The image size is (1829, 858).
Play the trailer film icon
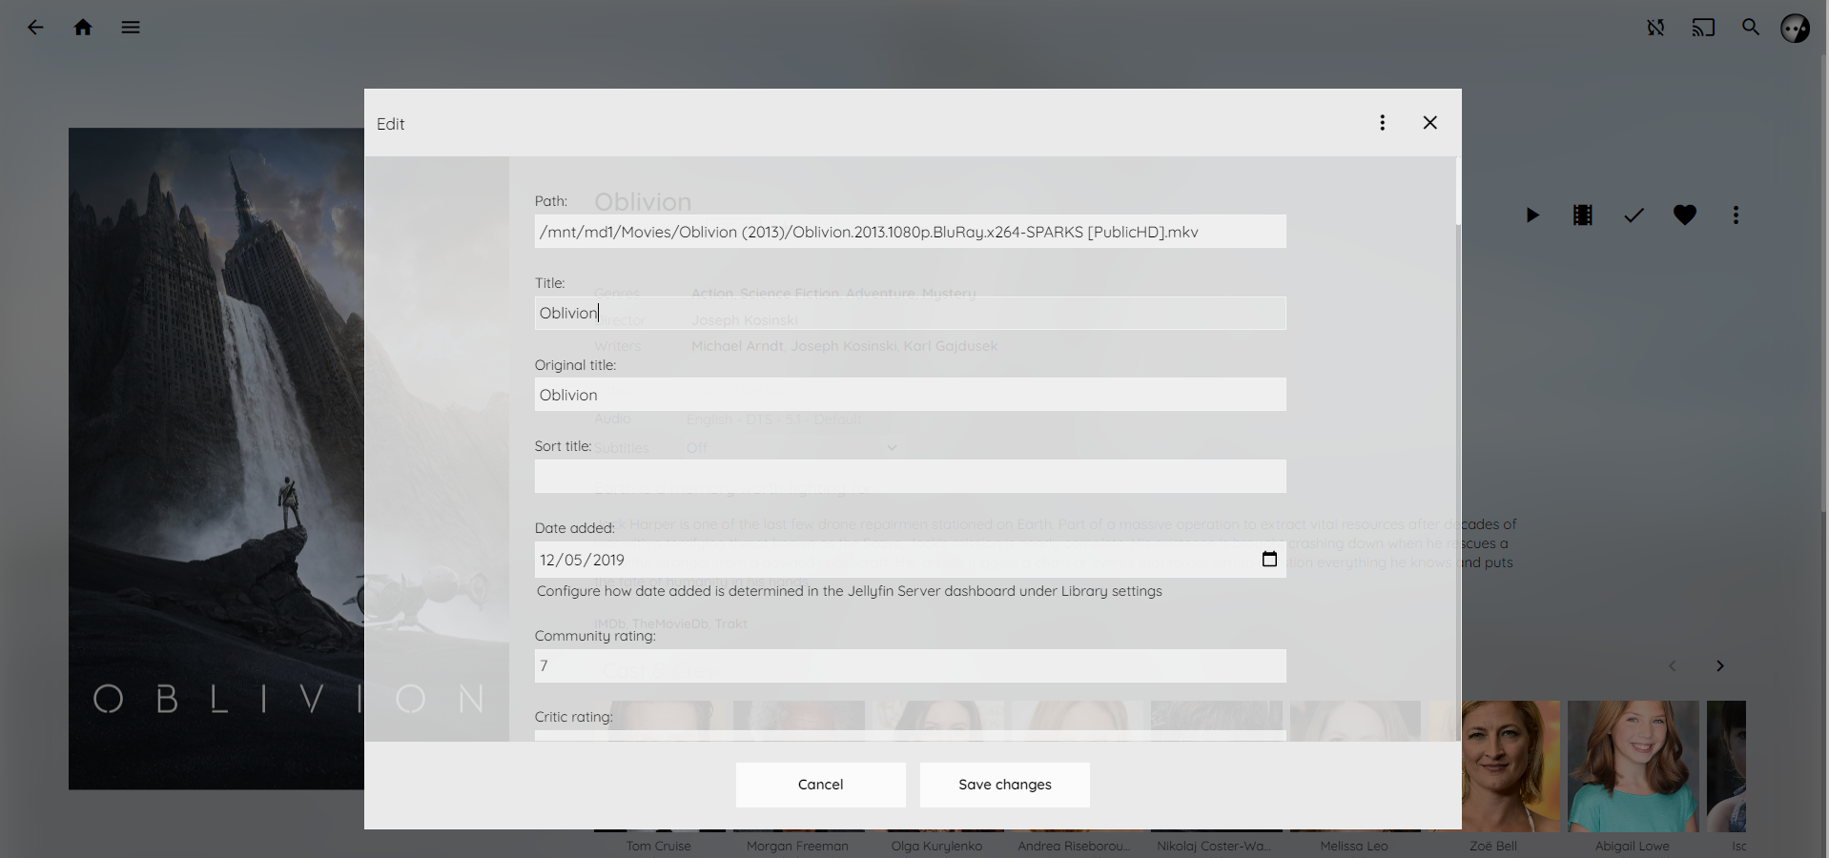[x=1583, y=215]
